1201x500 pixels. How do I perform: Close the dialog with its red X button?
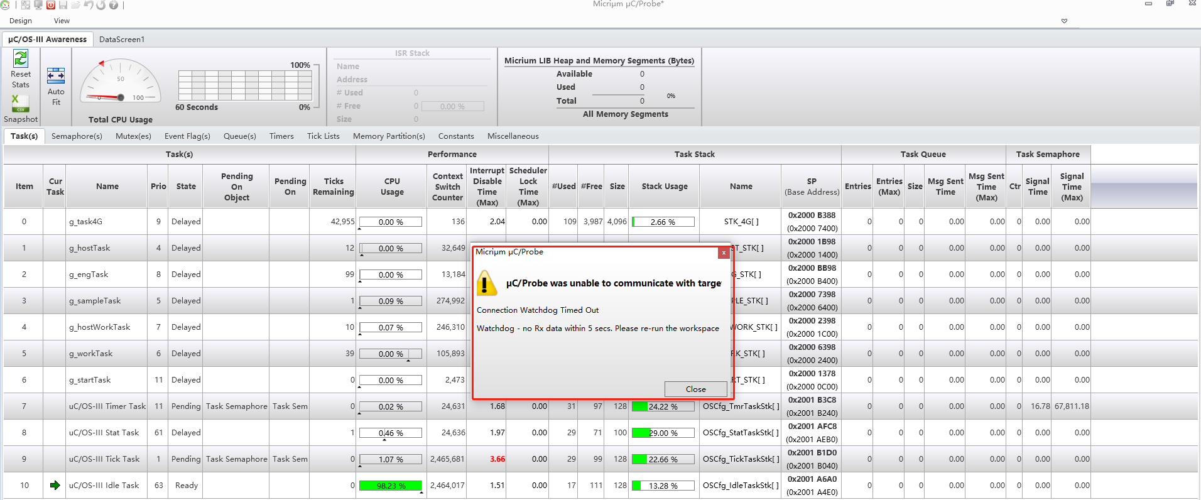coord(724,253)
